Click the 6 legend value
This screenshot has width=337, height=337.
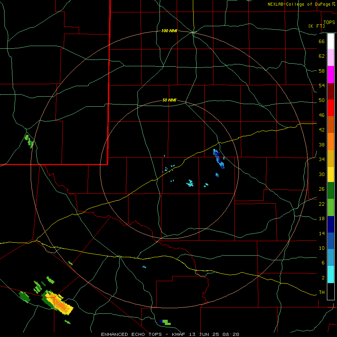tap(323, 262)
